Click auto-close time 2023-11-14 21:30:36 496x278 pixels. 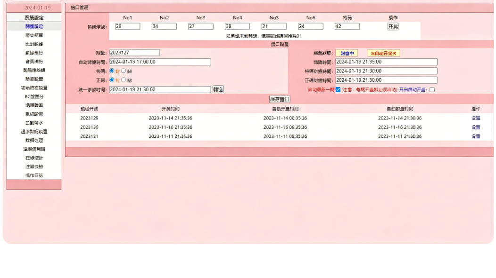coord(400,118)
